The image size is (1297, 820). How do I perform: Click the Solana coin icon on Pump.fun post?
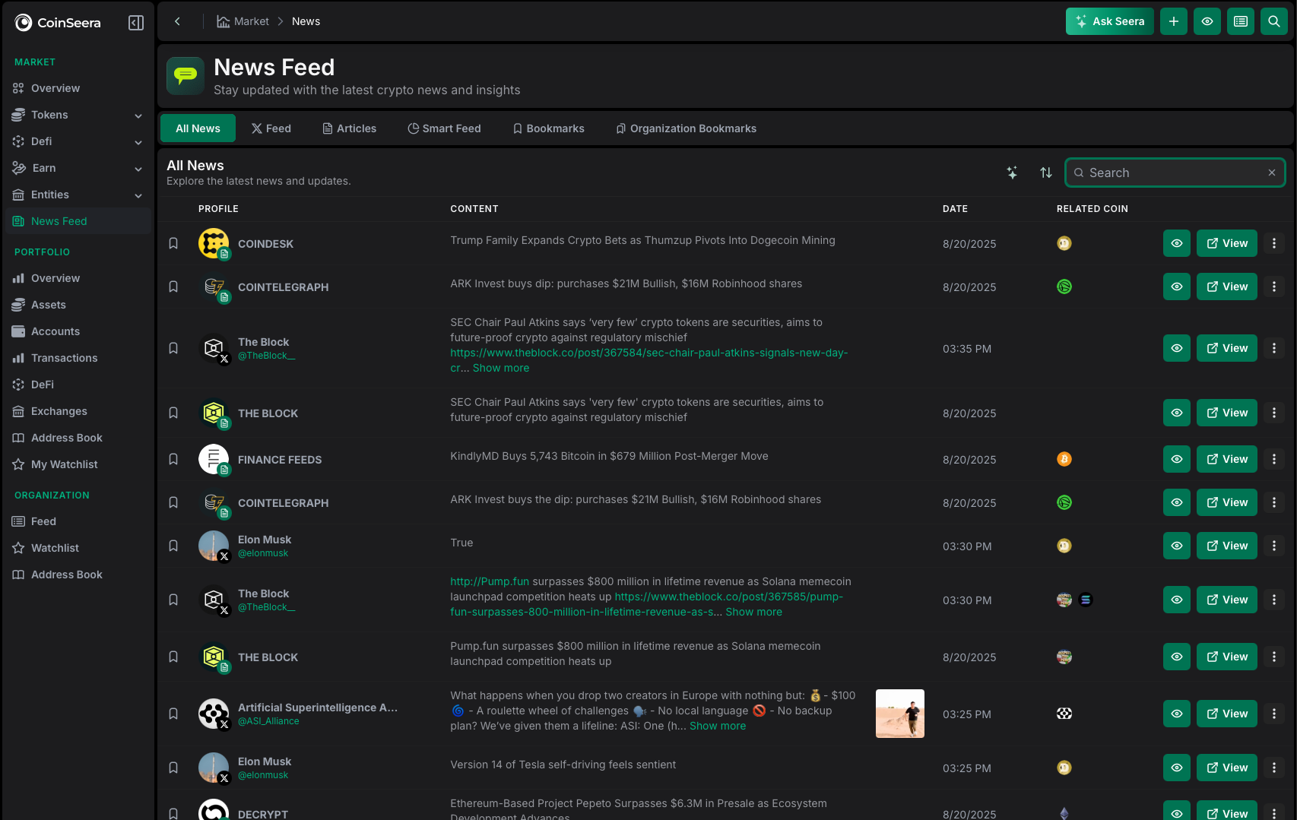1086,600
